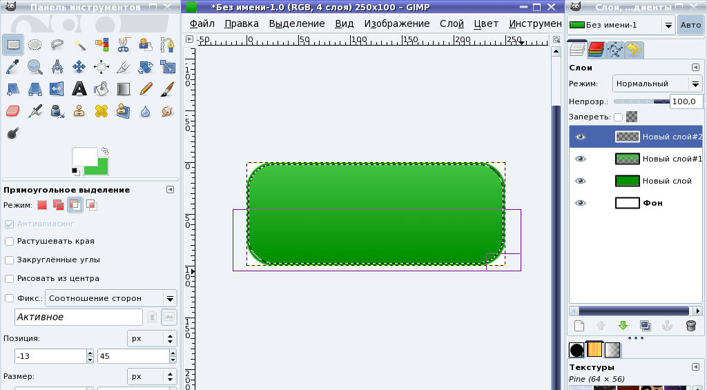Activate the Eraser tool
707x390 pixels.
12,111
